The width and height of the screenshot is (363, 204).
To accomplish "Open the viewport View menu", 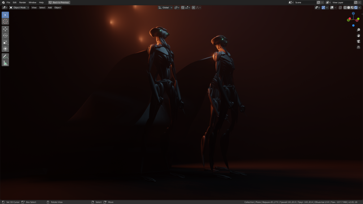I will pos(34,8).
